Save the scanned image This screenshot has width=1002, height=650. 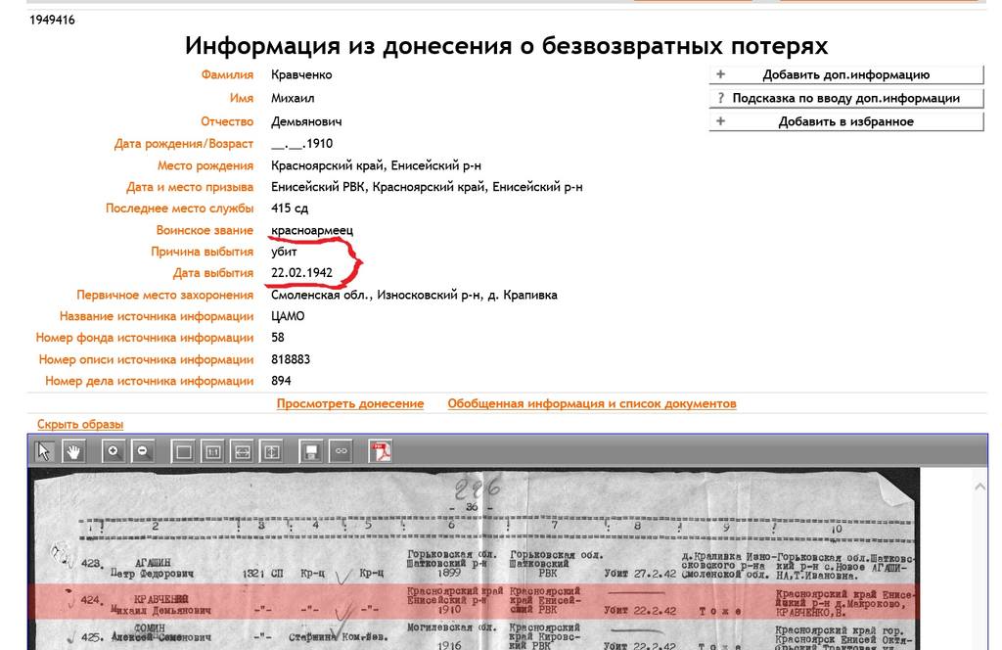[311, 452]
